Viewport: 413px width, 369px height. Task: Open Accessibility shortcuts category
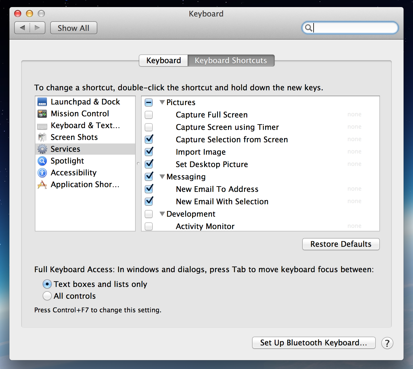tap(85, 173)
